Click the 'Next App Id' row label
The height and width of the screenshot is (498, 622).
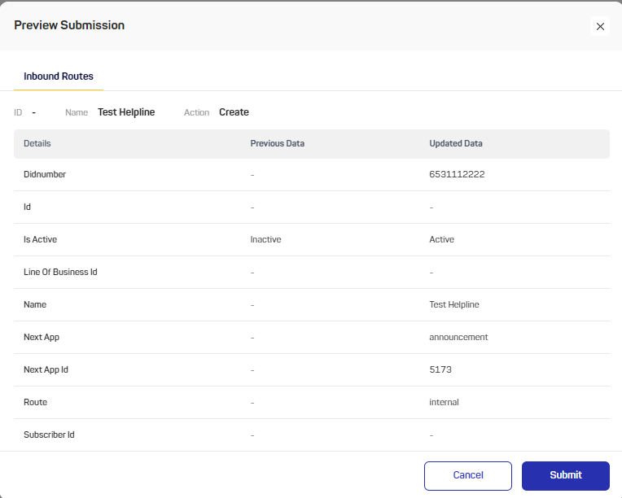(x=46, y=370)
